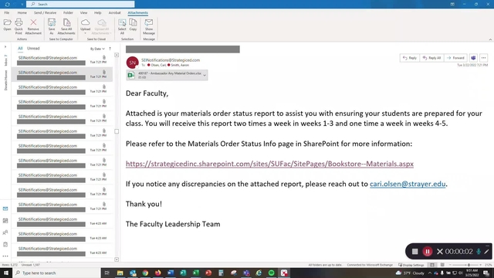Click the Open attachment icon
Viewport: 494px width, 278px height.
click(7, 22)
